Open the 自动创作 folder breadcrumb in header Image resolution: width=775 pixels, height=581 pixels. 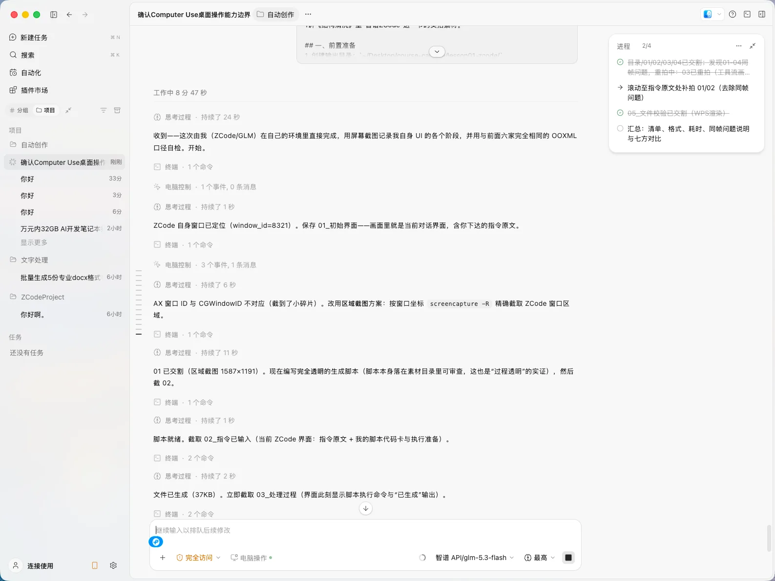click(276, 15)
